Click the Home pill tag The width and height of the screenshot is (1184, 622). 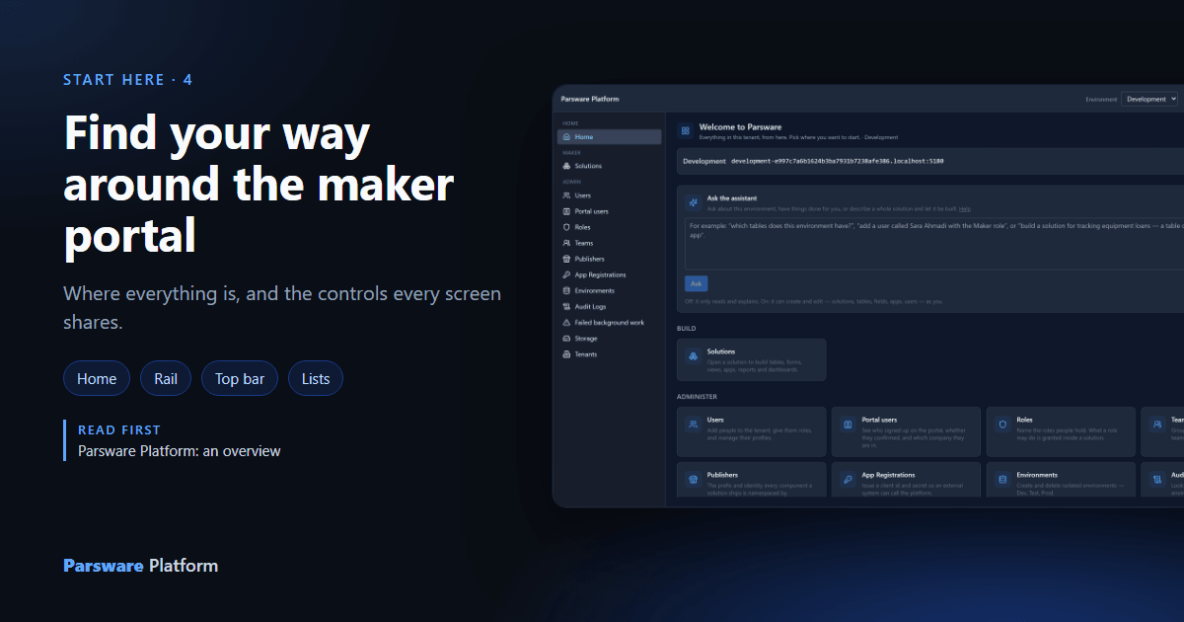(97, 379)
